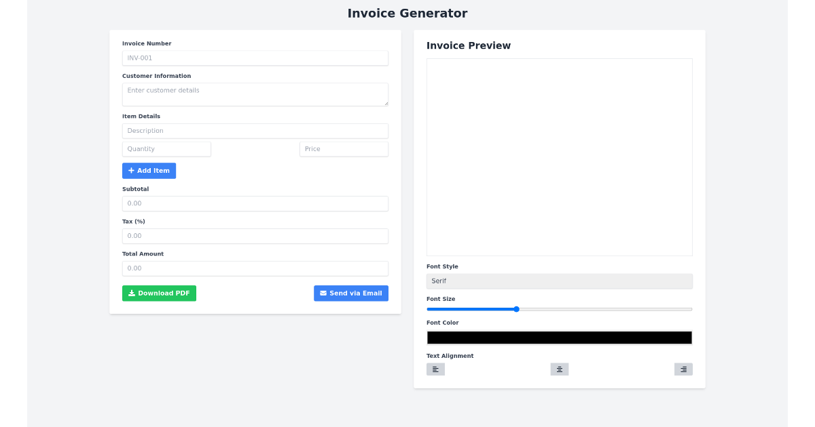Image resolution: width=815 pixels, height=427 pixels.
Task: Click the Invoice Number input field
Action: (255, 58)
